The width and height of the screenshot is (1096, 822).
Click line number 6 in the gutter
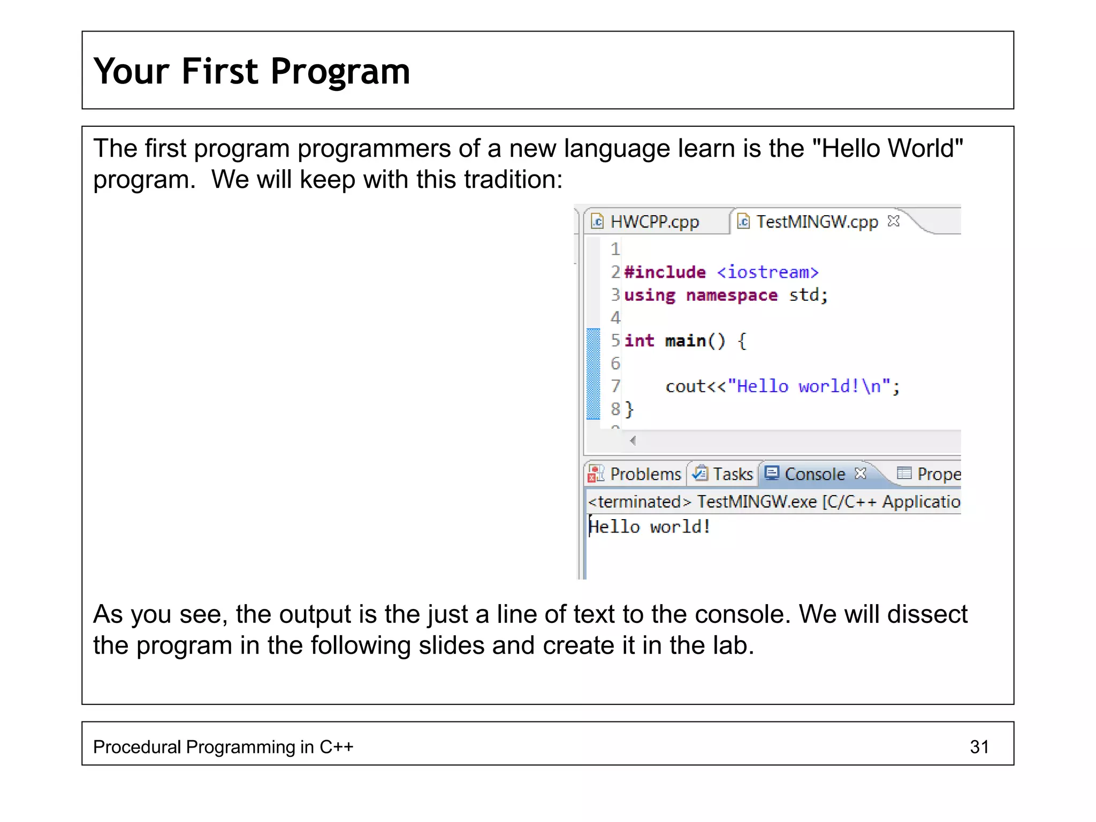615,364
